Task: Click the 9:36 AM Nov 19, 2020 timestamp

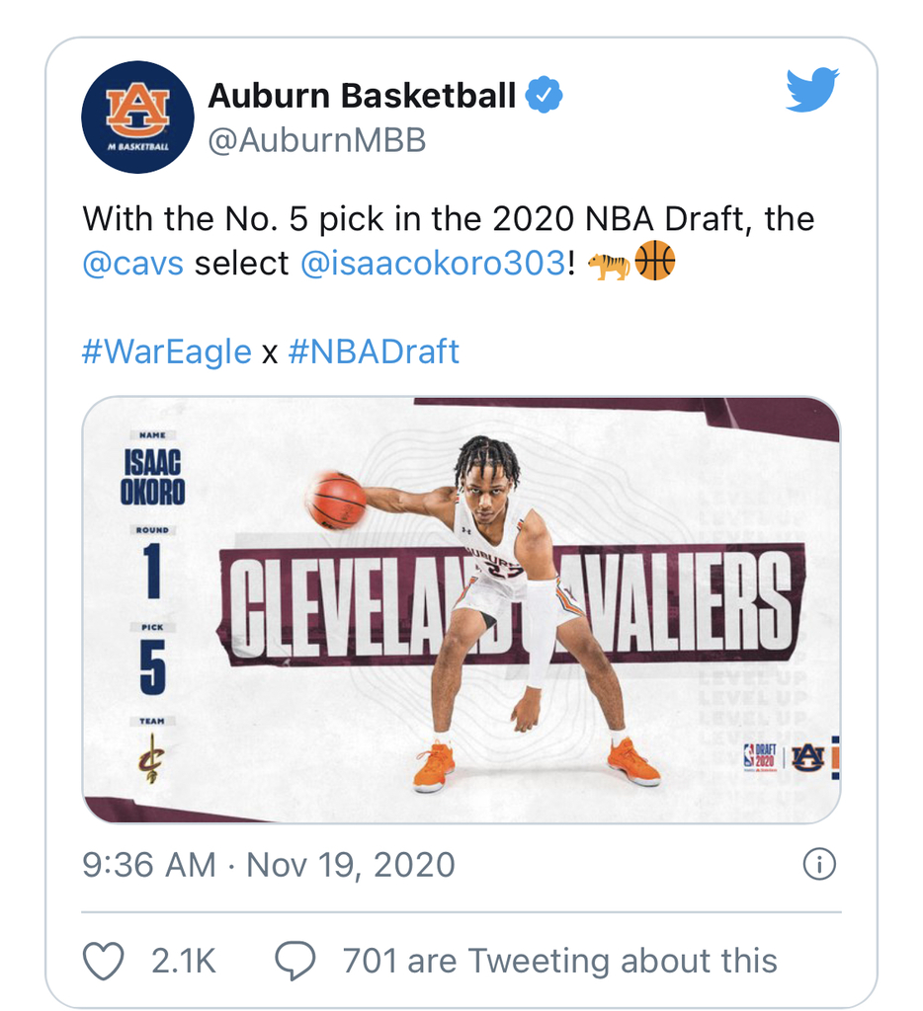Action: (269, 865)
